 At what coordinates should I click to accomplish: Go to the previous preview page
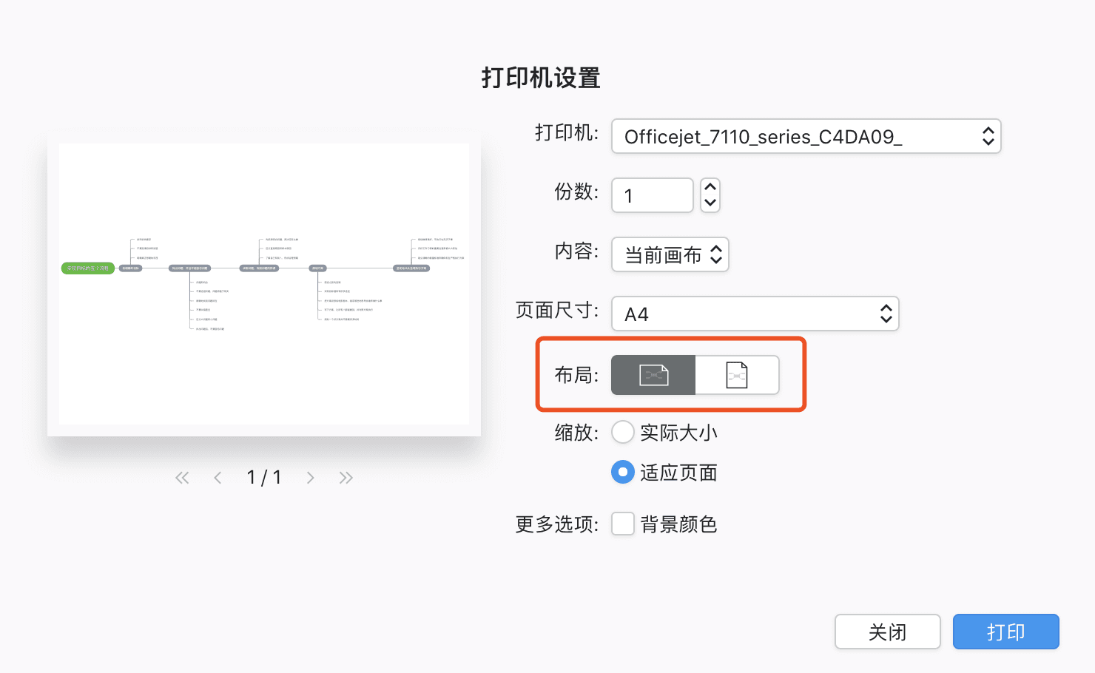coord(218,477)
